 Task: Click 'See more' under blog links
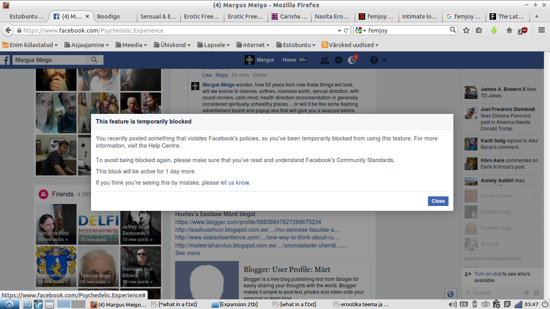coord(187,253)
